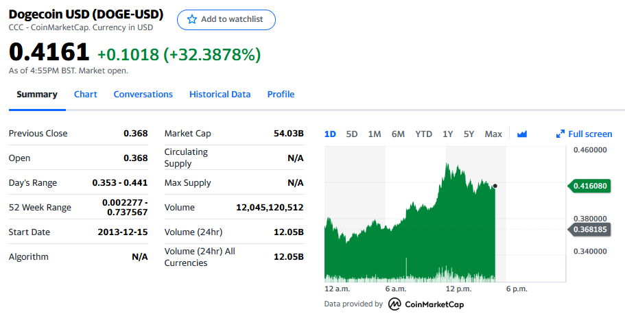
Task: Select the 1M chart range
Action: pyautogui.click(x=375, y=134)
